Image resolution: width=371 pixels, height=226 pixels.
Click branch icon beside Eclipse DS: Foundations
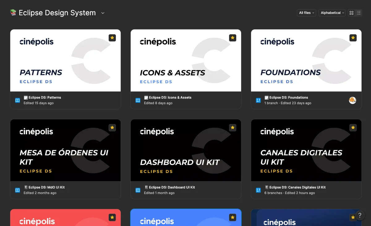pyautogui.click(x=258, y=100)
